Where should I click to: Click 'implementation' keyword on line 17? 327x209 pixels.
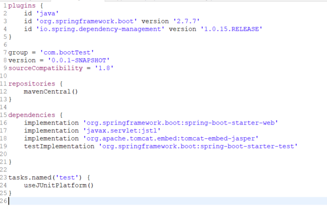click(x=51, y=131)
